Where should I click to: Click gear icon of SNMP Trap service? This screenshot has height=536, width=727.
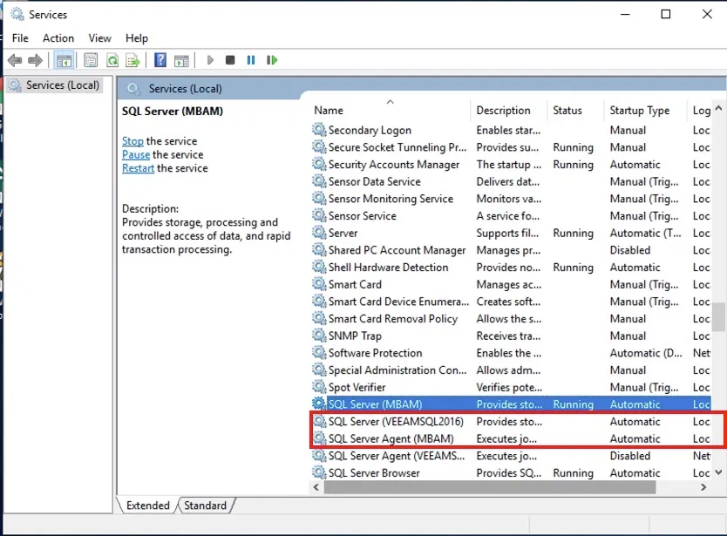click(x=319, y=336)
